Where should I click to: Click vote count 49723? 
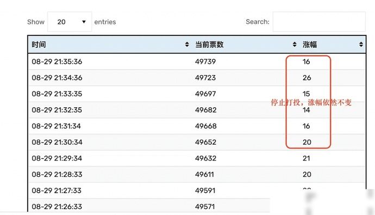pos(205,78)
